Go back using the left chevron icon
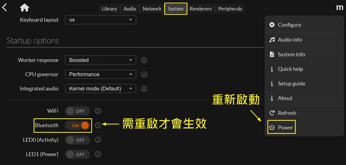 (x=4, y=7)
